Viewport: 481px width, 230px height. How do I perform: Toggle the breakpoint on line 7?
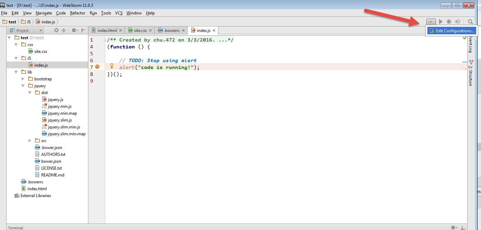pos(97,67)
